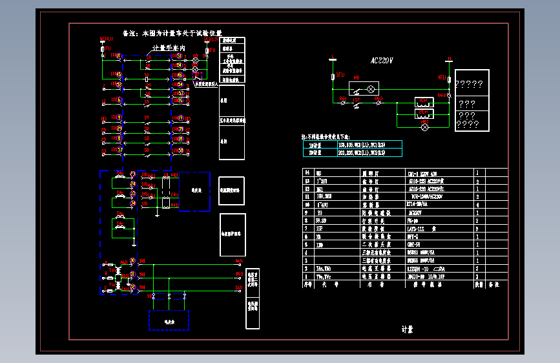560x363 pixels.
Task: Select wire number 113 on left
Action: click(103, 119)
